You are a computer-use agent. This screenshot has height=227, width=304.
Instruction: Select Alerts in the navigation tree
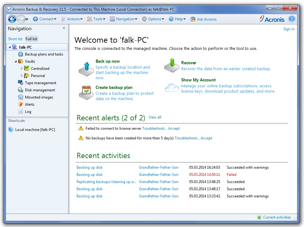29,104
